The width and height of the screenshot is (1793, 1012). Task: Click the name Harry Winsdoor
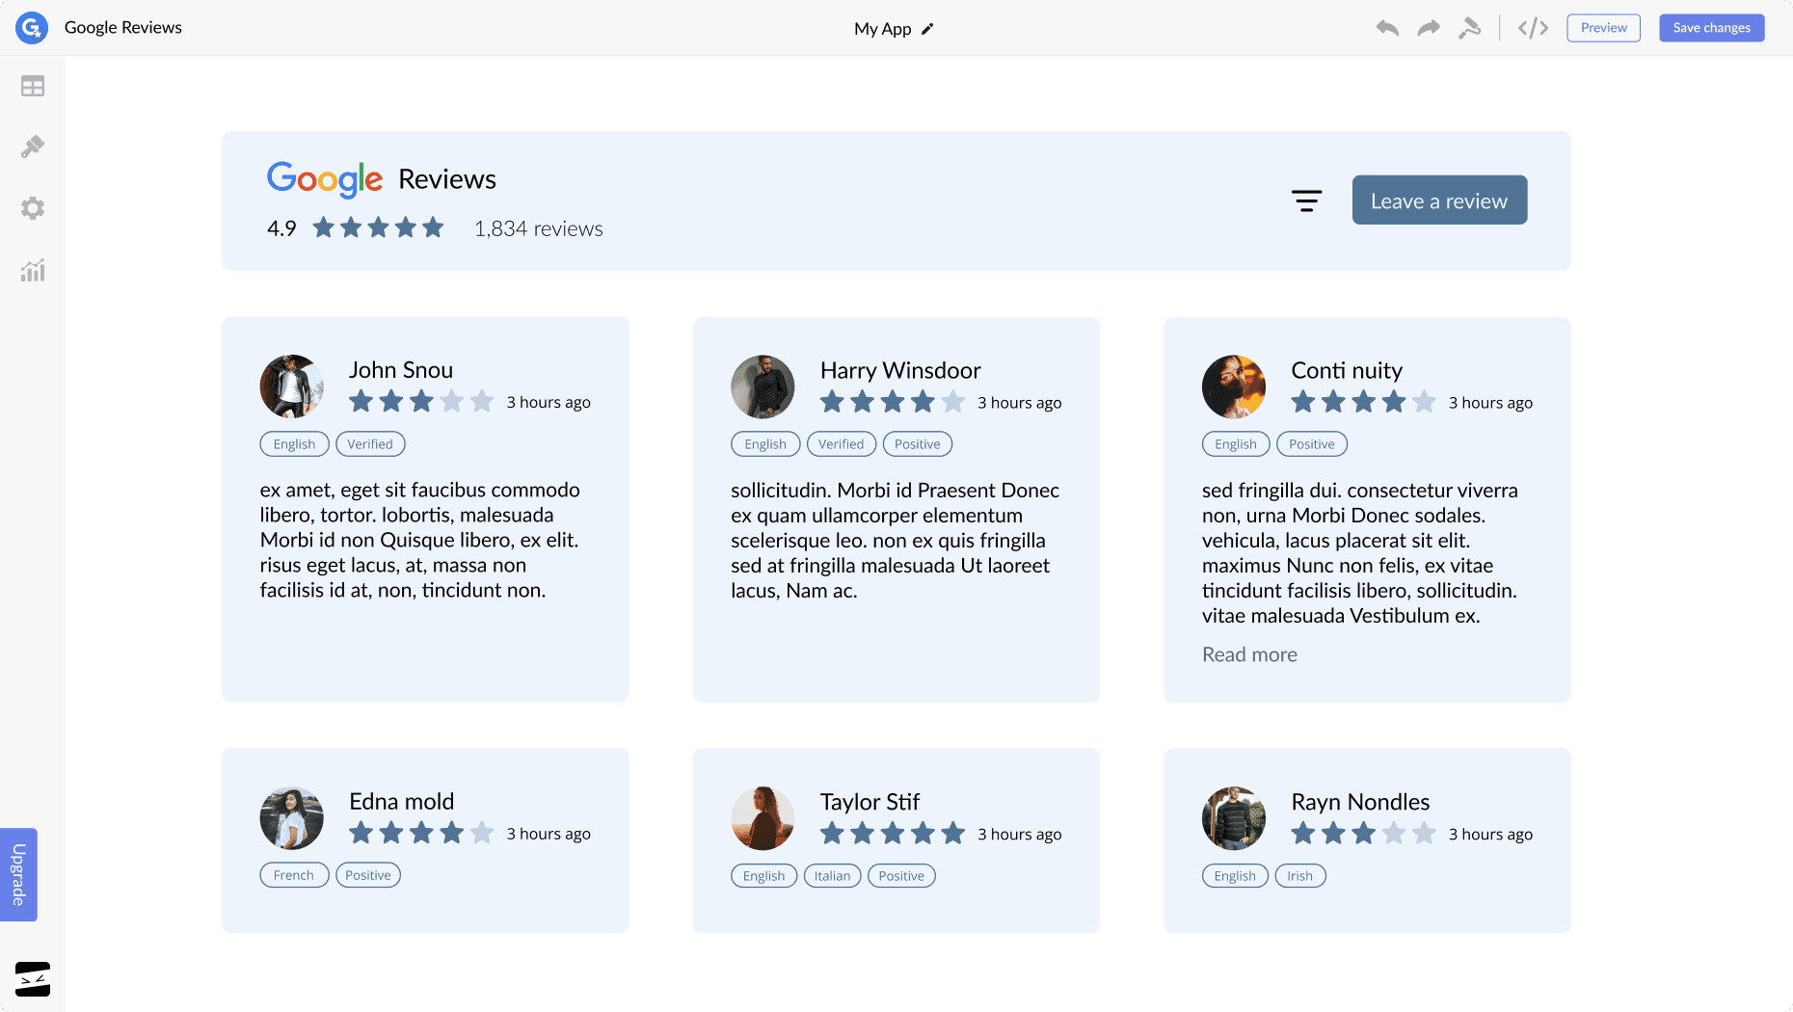click(900, 370)
